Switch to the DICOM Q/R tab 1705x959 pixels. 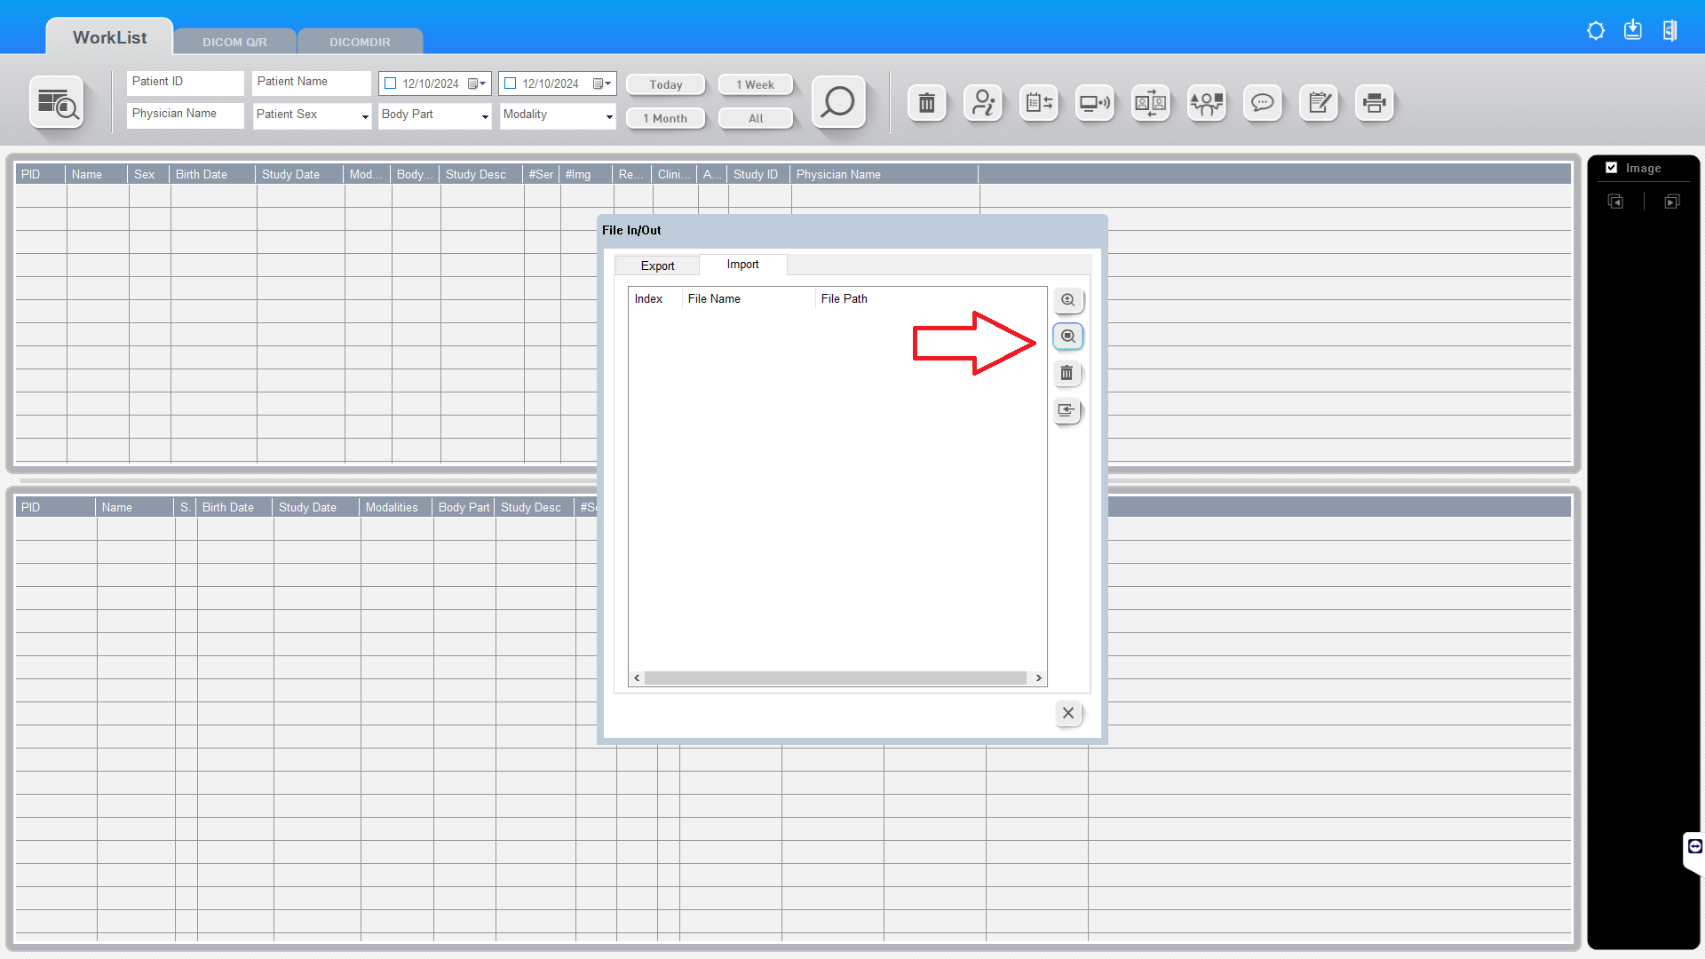click(234, 42)
